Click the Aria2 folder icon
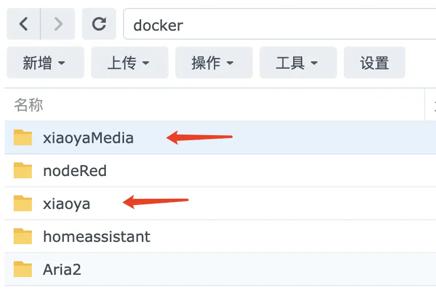This screenshot has height=293, width=436. (23, 269)
